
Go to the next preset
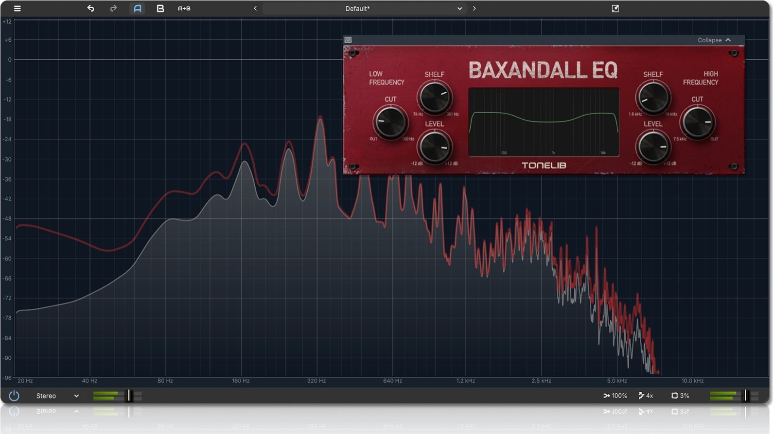[x=474, y=8]
